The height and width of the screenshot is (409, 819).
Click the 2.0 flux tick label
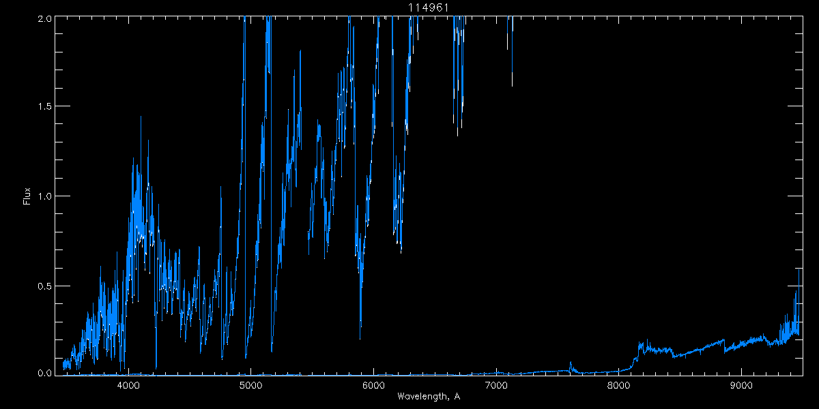tap(44, 20)
